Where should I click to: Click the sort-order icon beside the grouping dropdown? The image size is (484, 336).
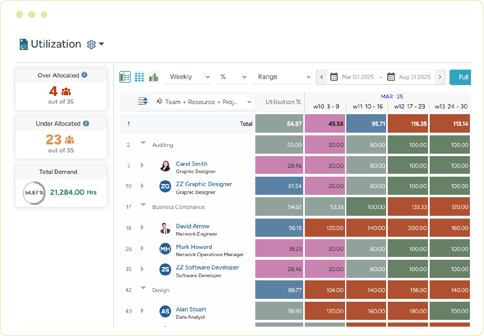point(143,102)
